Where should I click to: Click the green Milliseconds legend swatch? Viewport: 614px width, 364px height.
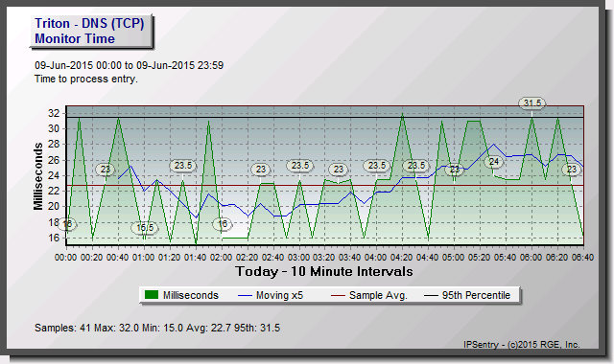tap(152, 295)
